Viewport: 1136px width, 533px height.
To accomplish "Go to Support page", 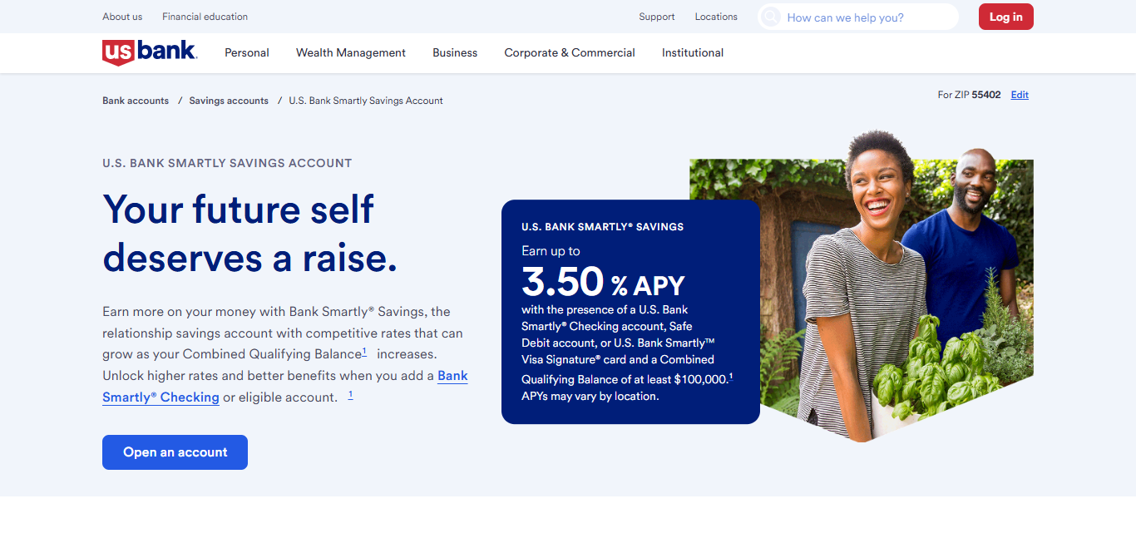I will 657,17.
